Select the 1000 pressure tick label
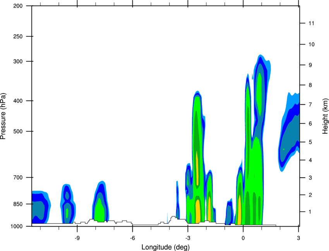The width and height of the screenshot is (329, 251). [x=16, y=226]
